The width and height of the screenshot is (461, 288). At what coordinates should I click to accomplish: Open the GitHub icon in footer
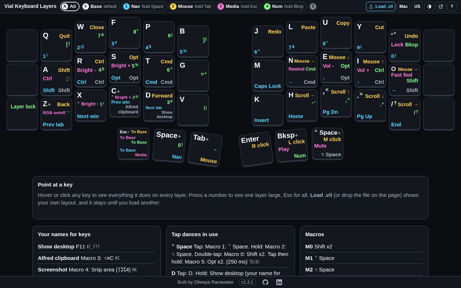click(265, 282)
